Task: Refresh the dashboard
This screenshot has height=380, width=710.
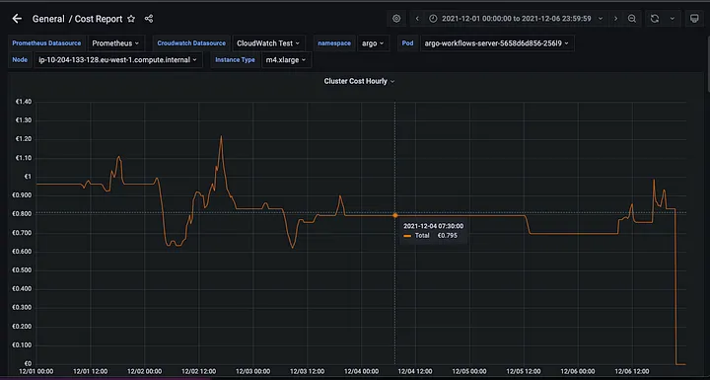Action: (x=655, y=19)
